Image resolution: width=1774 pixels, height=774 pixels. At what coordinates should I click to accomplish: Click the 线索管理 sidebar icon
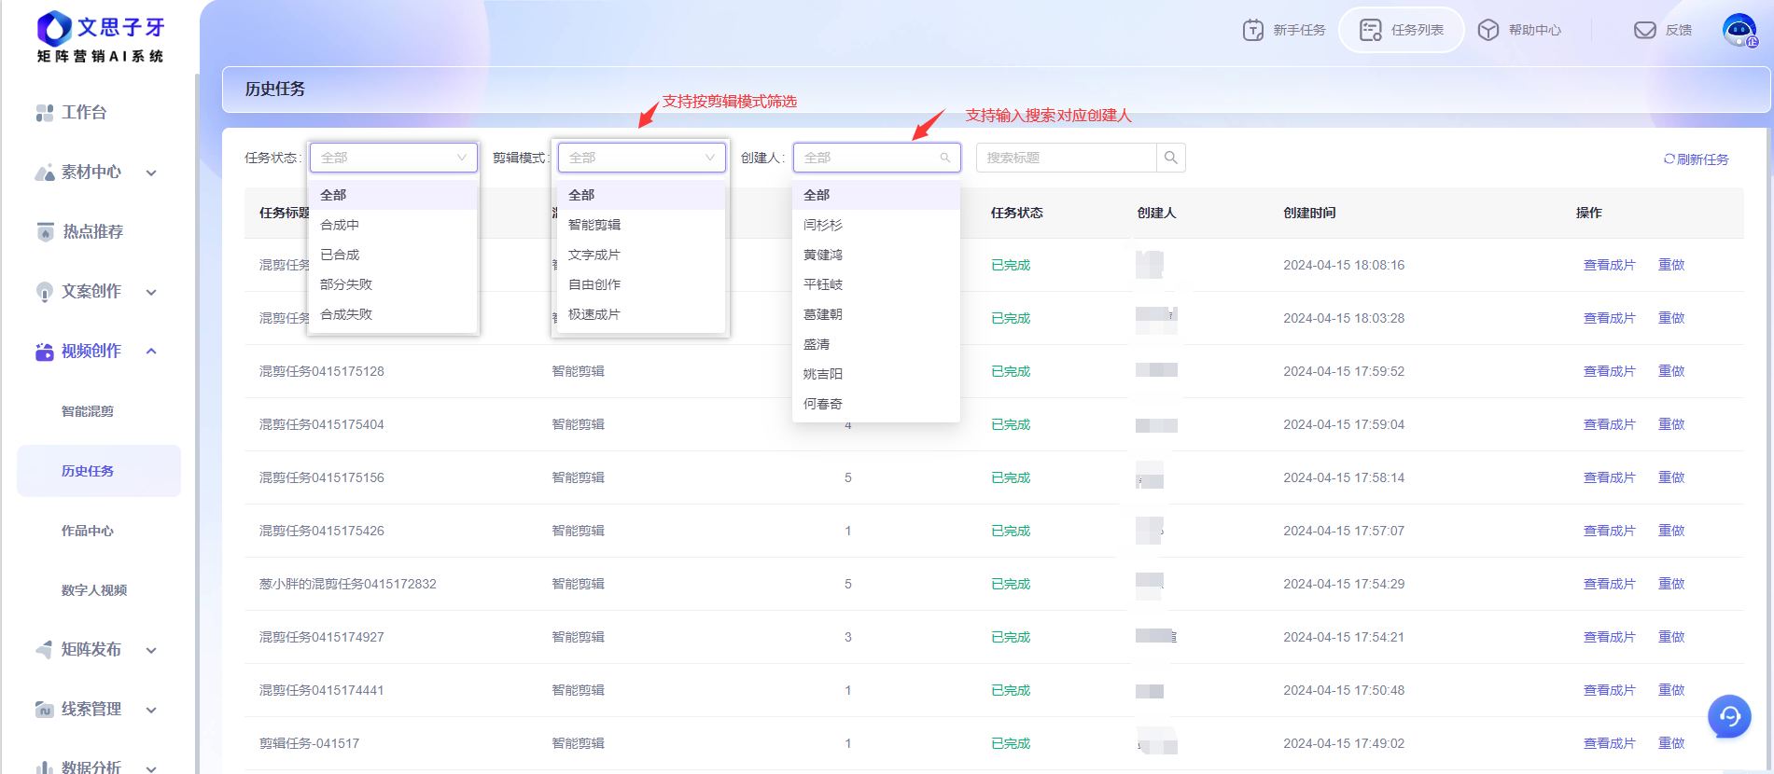click(44, 709)
